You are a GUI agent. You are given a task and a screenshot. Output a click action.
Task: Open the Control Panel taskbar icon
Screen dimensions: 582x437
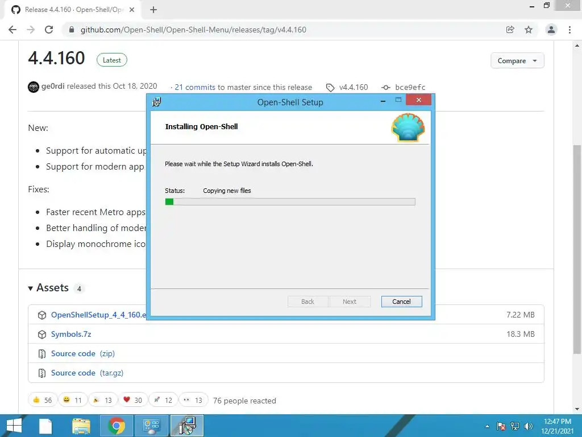point(151,426)
